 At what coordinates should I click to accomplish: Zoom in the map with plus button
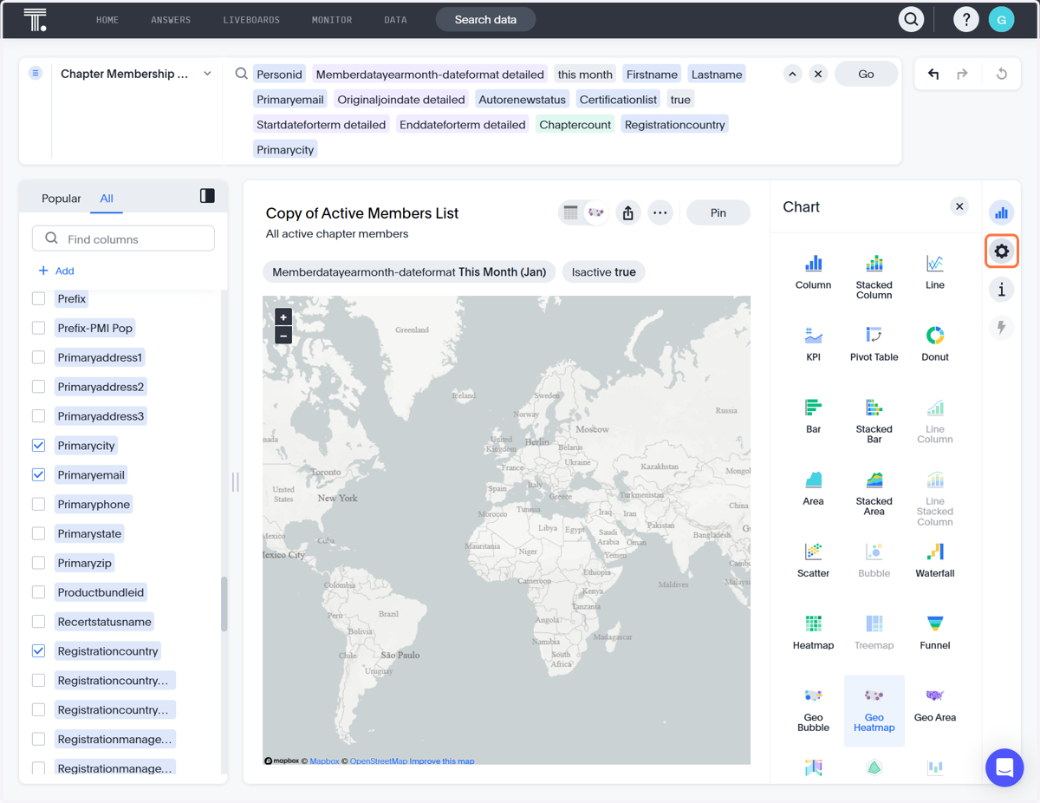point(283,317)
